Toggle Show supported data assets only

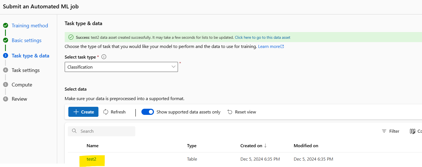tap(148, 112)
